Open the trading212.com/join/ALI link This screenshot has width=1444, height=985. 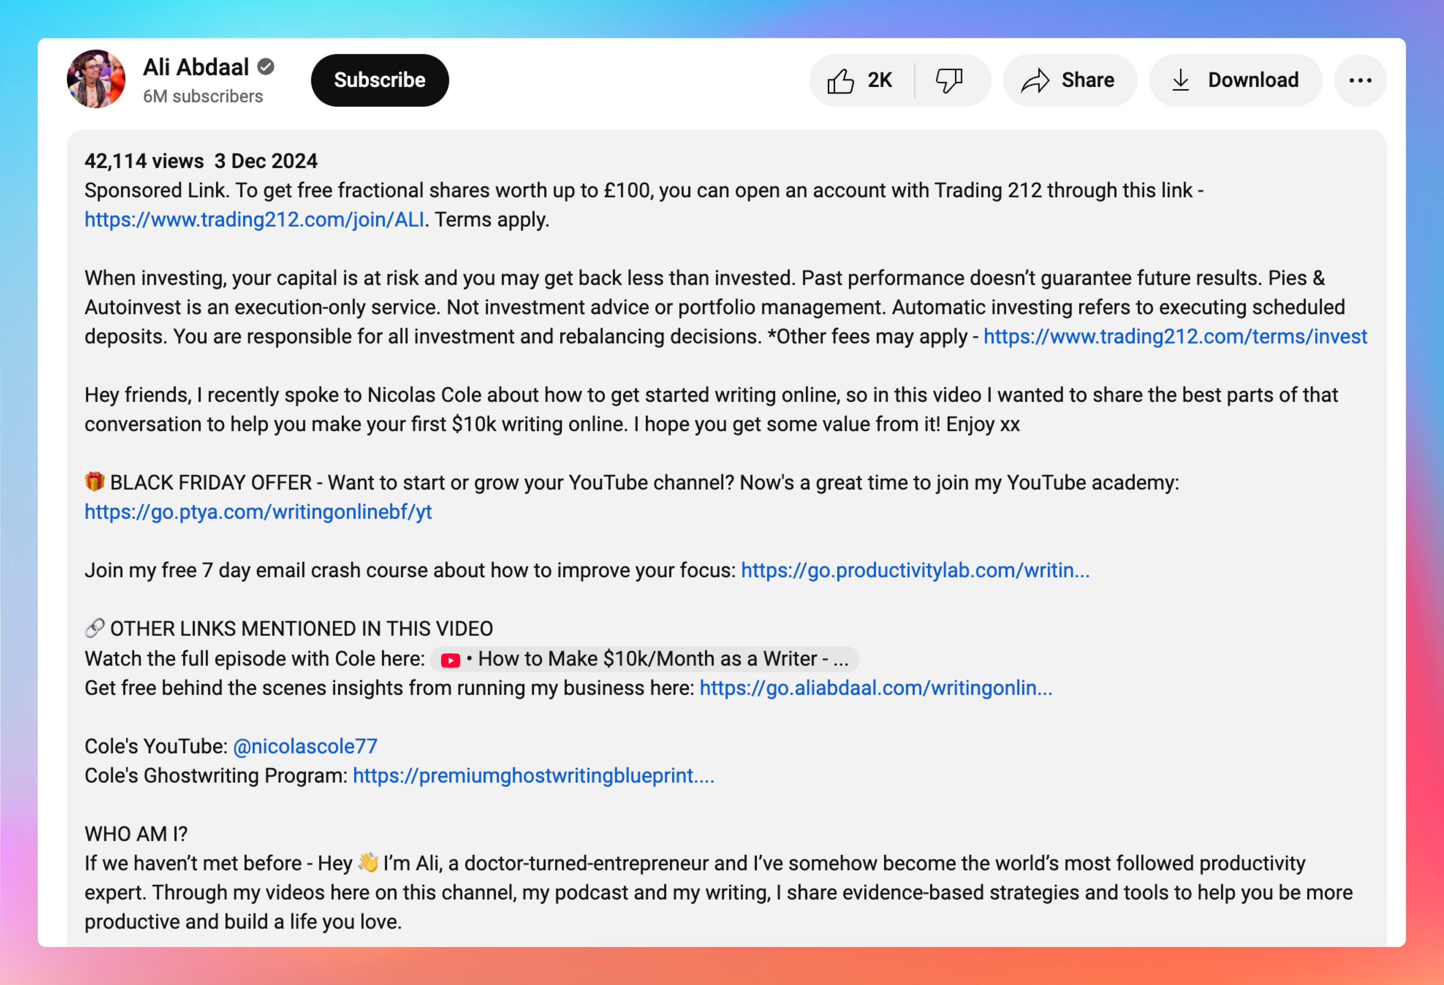click(254, 220)
